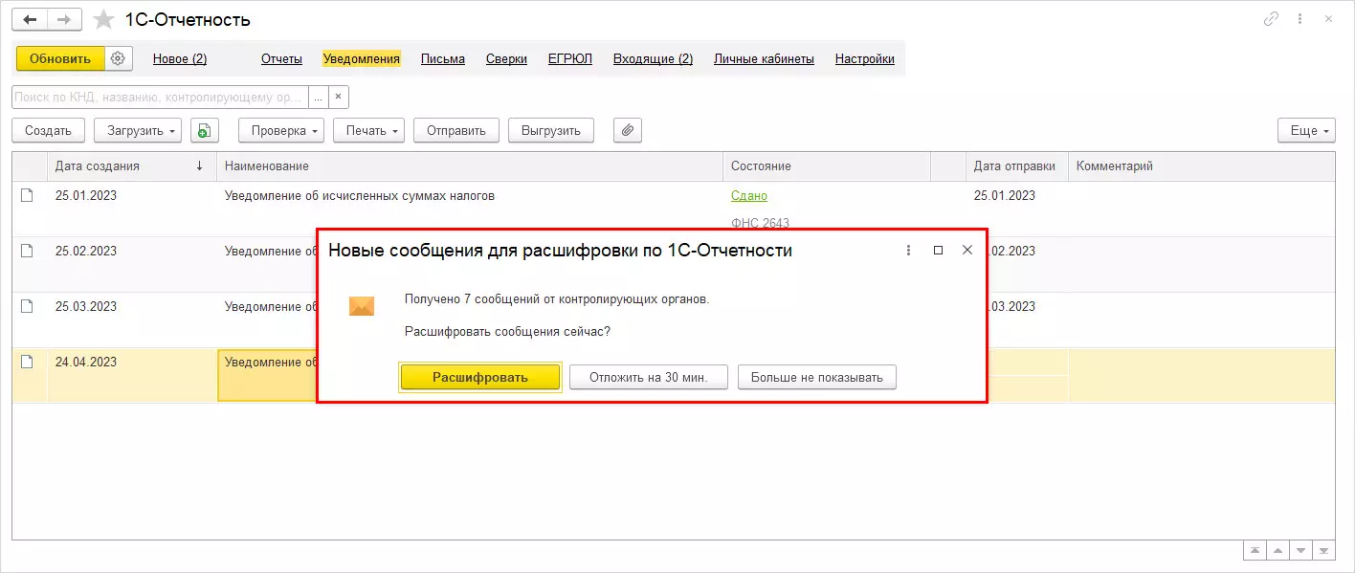Copy link using the chain icon

1272,19
